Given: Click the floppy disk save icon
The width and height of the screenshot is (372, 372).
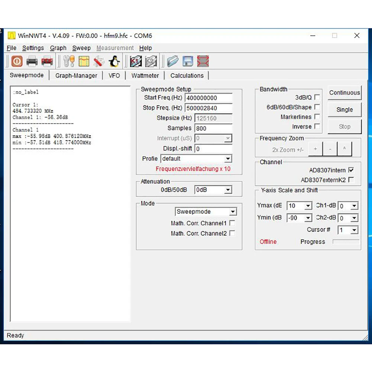Looking at the screenshot, I should (188, 61).
